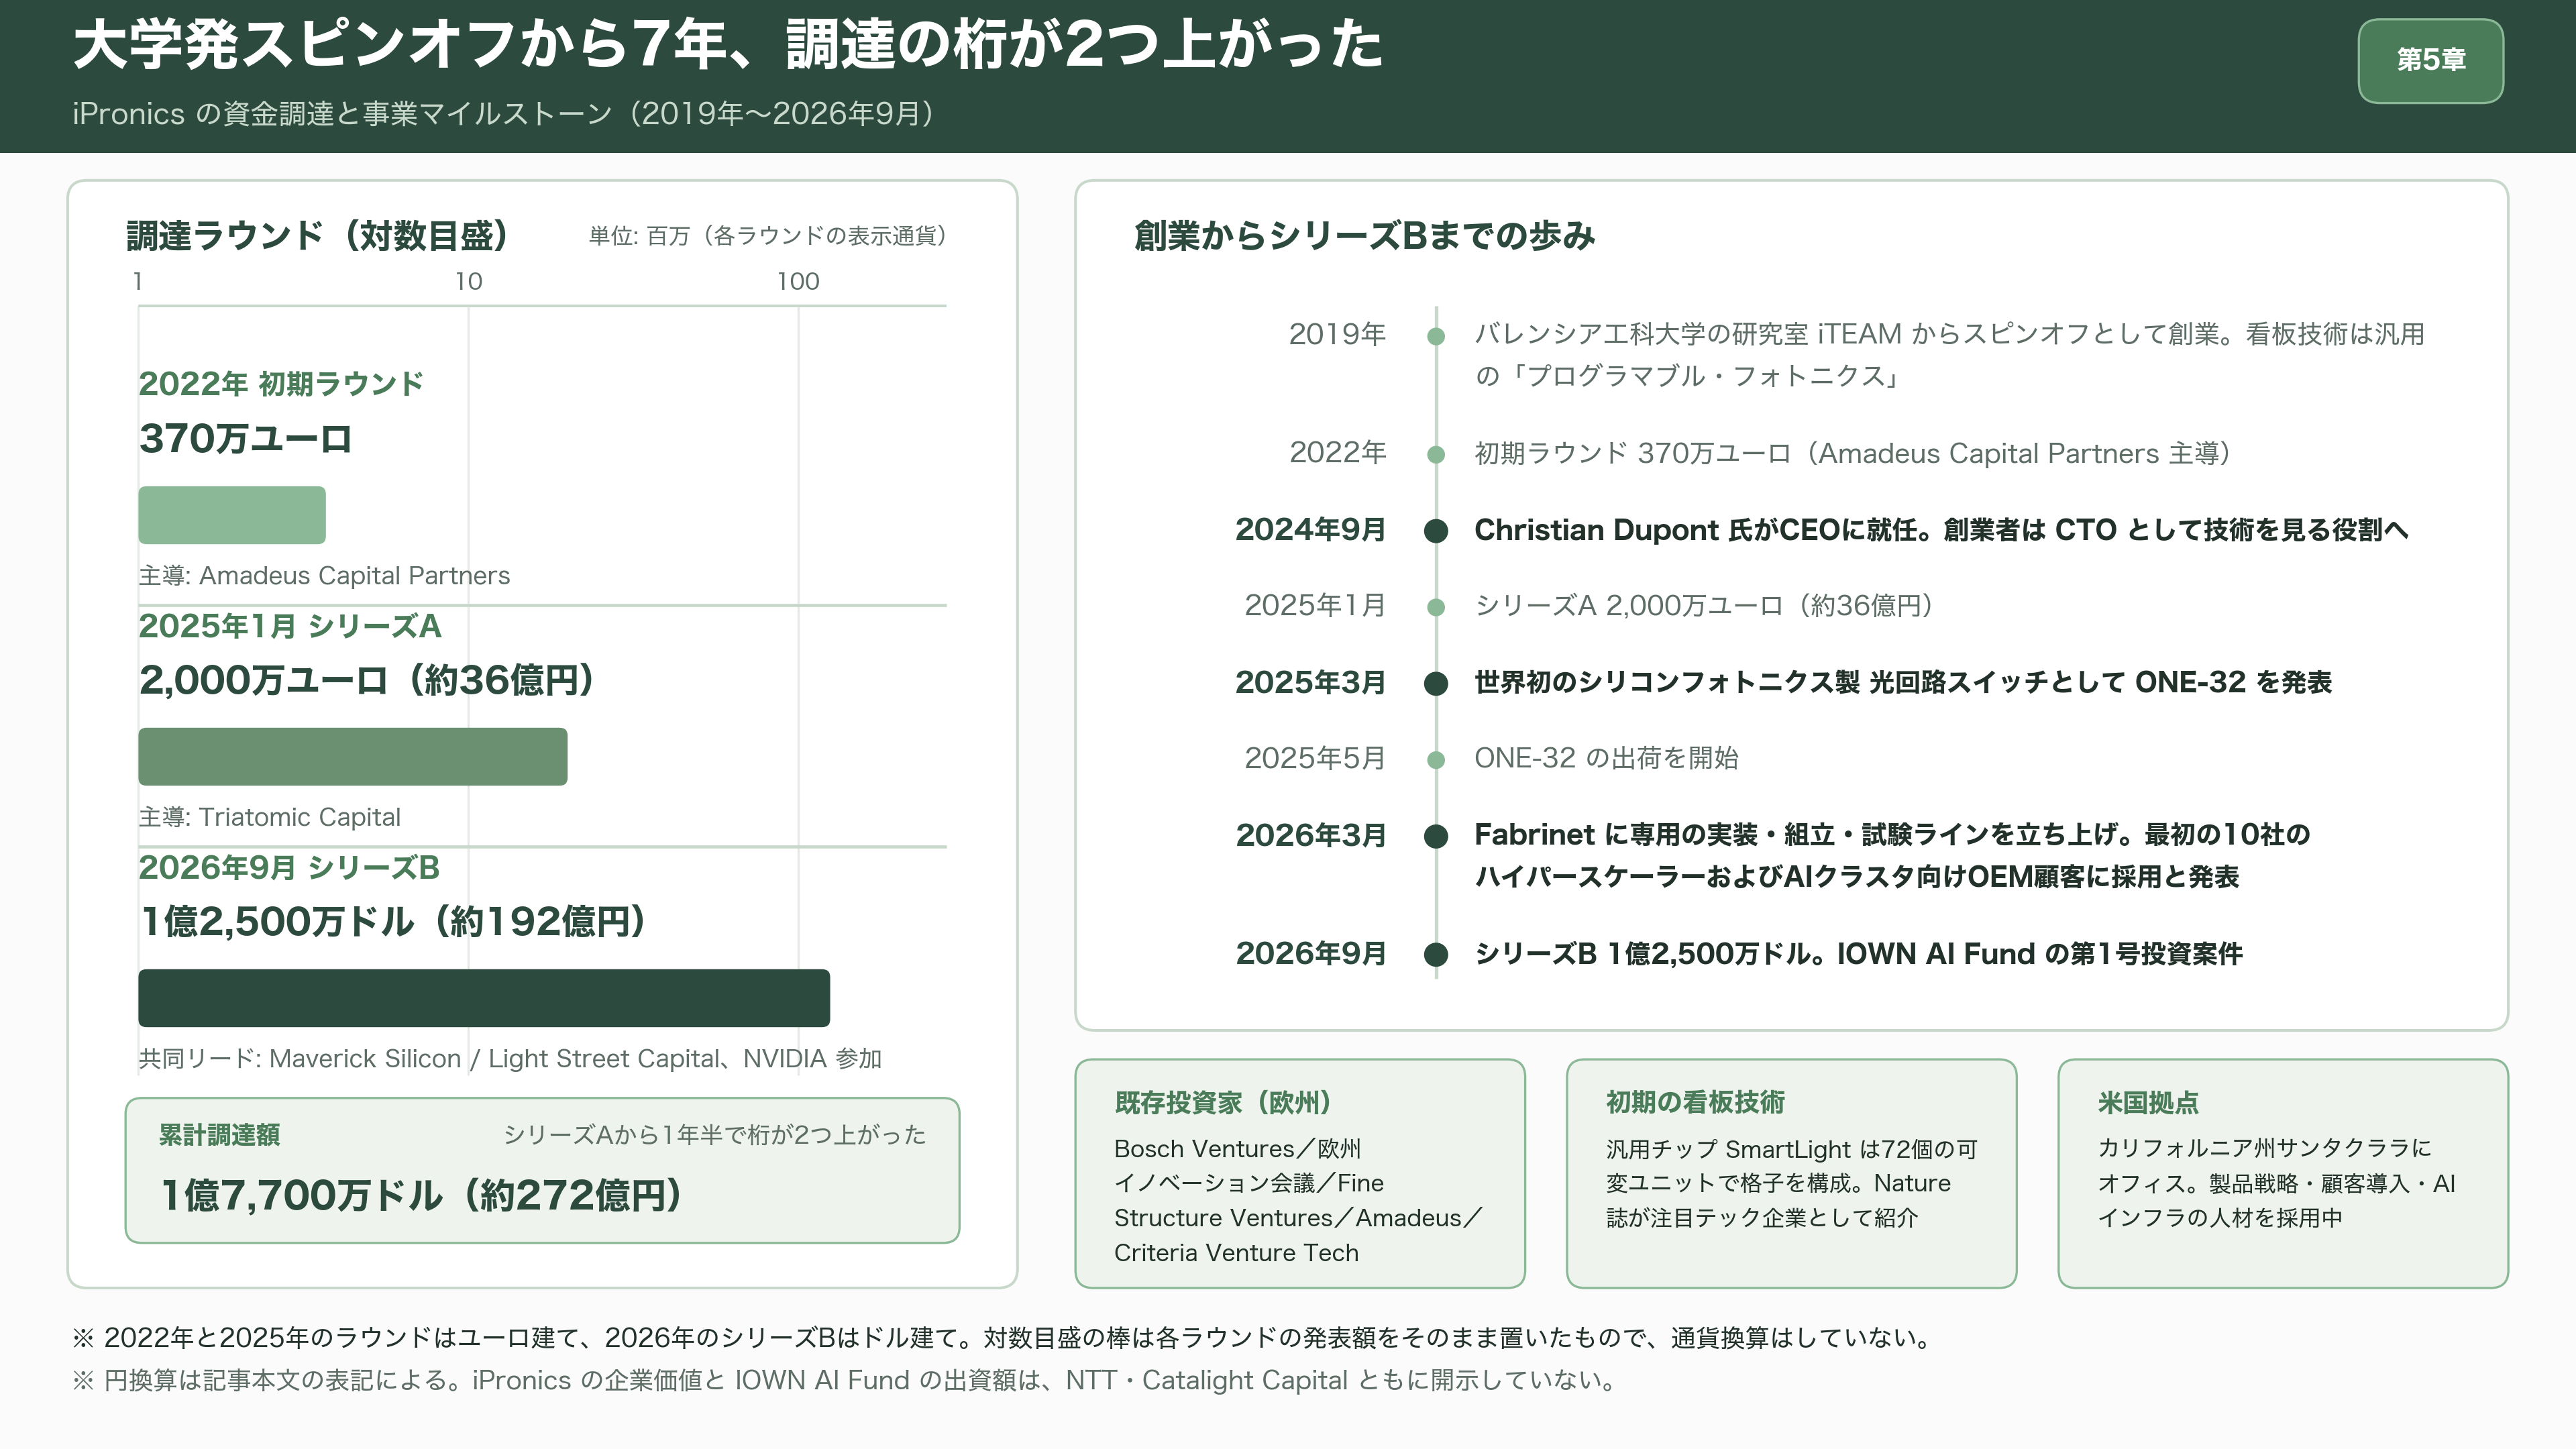Image resolution: width=2576 pixels, height=1449 pixels.
Task: Click the 2022年 初期ラウンド label
Action: (x=281, y=383)
